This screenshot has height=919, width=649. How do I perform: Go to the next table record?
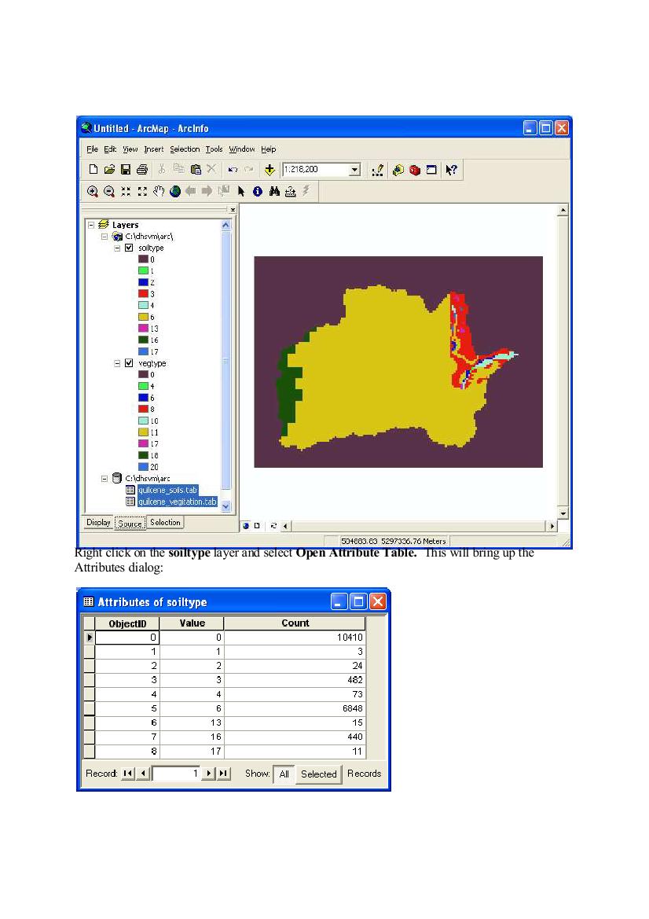pyautogui.click(x=208, y=774)
